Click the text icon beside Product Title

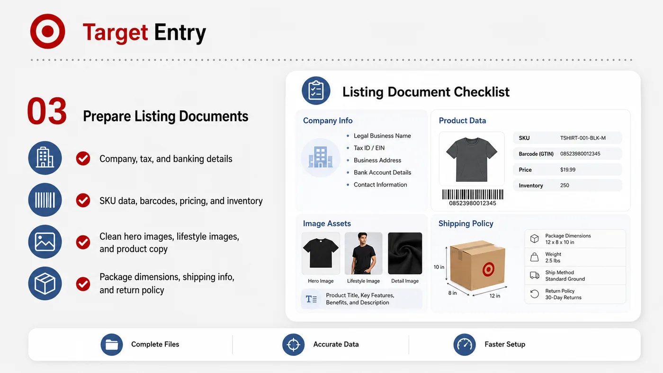pos(311,299)
